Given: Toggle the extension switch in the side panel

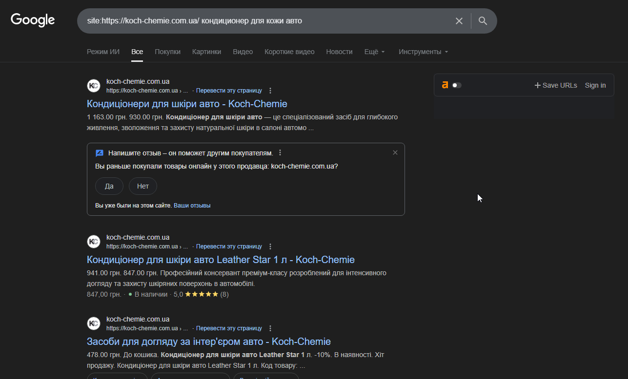Looking at the screenshot, I should 456,85.
